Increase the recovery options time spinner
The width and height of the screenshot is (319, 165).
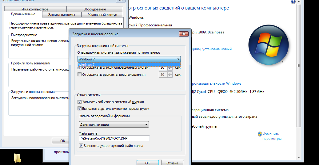click(x=170, y=73)
